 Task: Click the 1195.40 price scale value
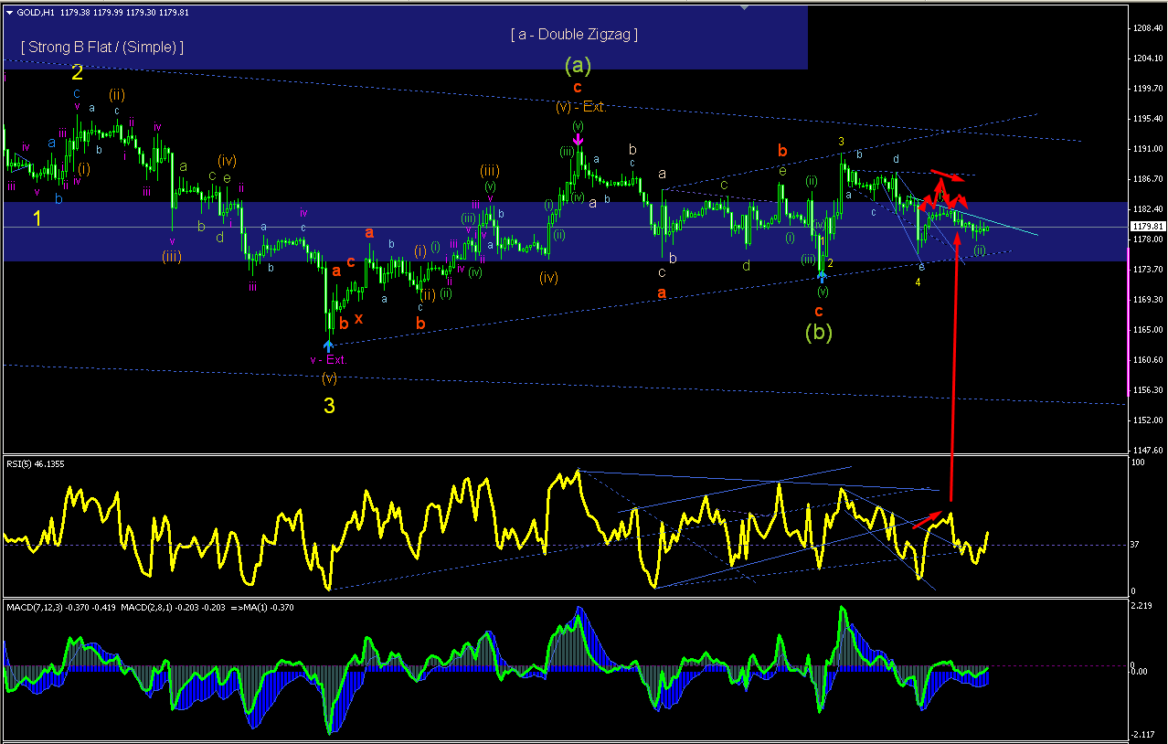pos(1148,119)
